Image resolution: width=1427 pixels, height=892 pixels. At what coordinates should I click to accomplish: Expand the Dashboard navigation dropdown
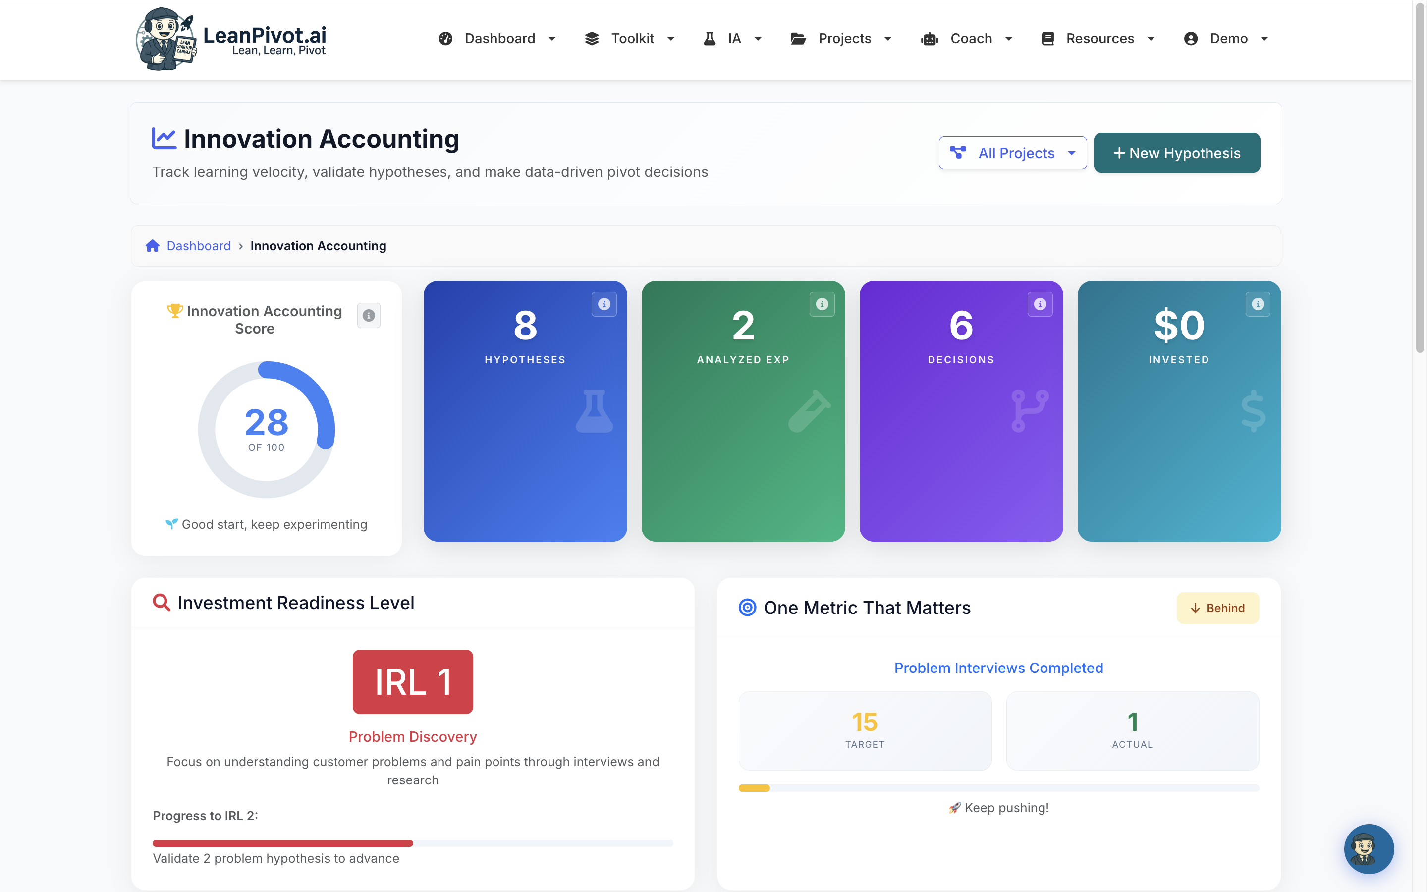pyautogui.click(x=499, y=38)
